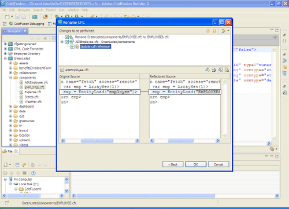289x209 pixels.
Task: Switch to the File view tab
Action: pyautogui.click(x=10, y=151)
